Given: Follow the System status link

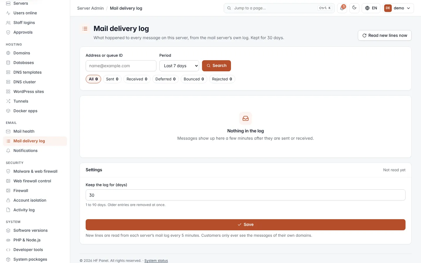Looking at the screenshot, I should (156, 261).
